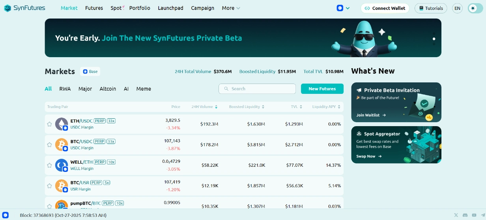Open the Telegram icon in footer
Image resolution: width=486 pixels, height=220 pixels.
pyautogui.click(x=483, y=215)
